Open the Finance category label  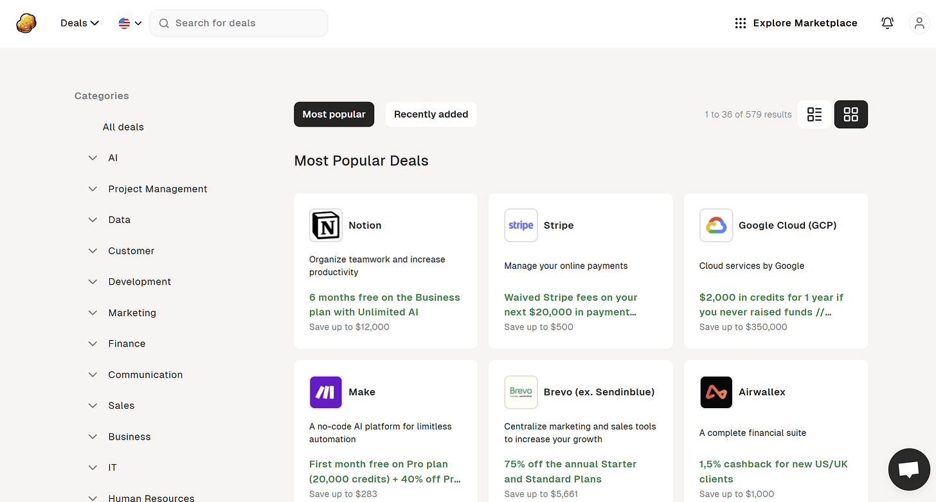click(127, 344)
